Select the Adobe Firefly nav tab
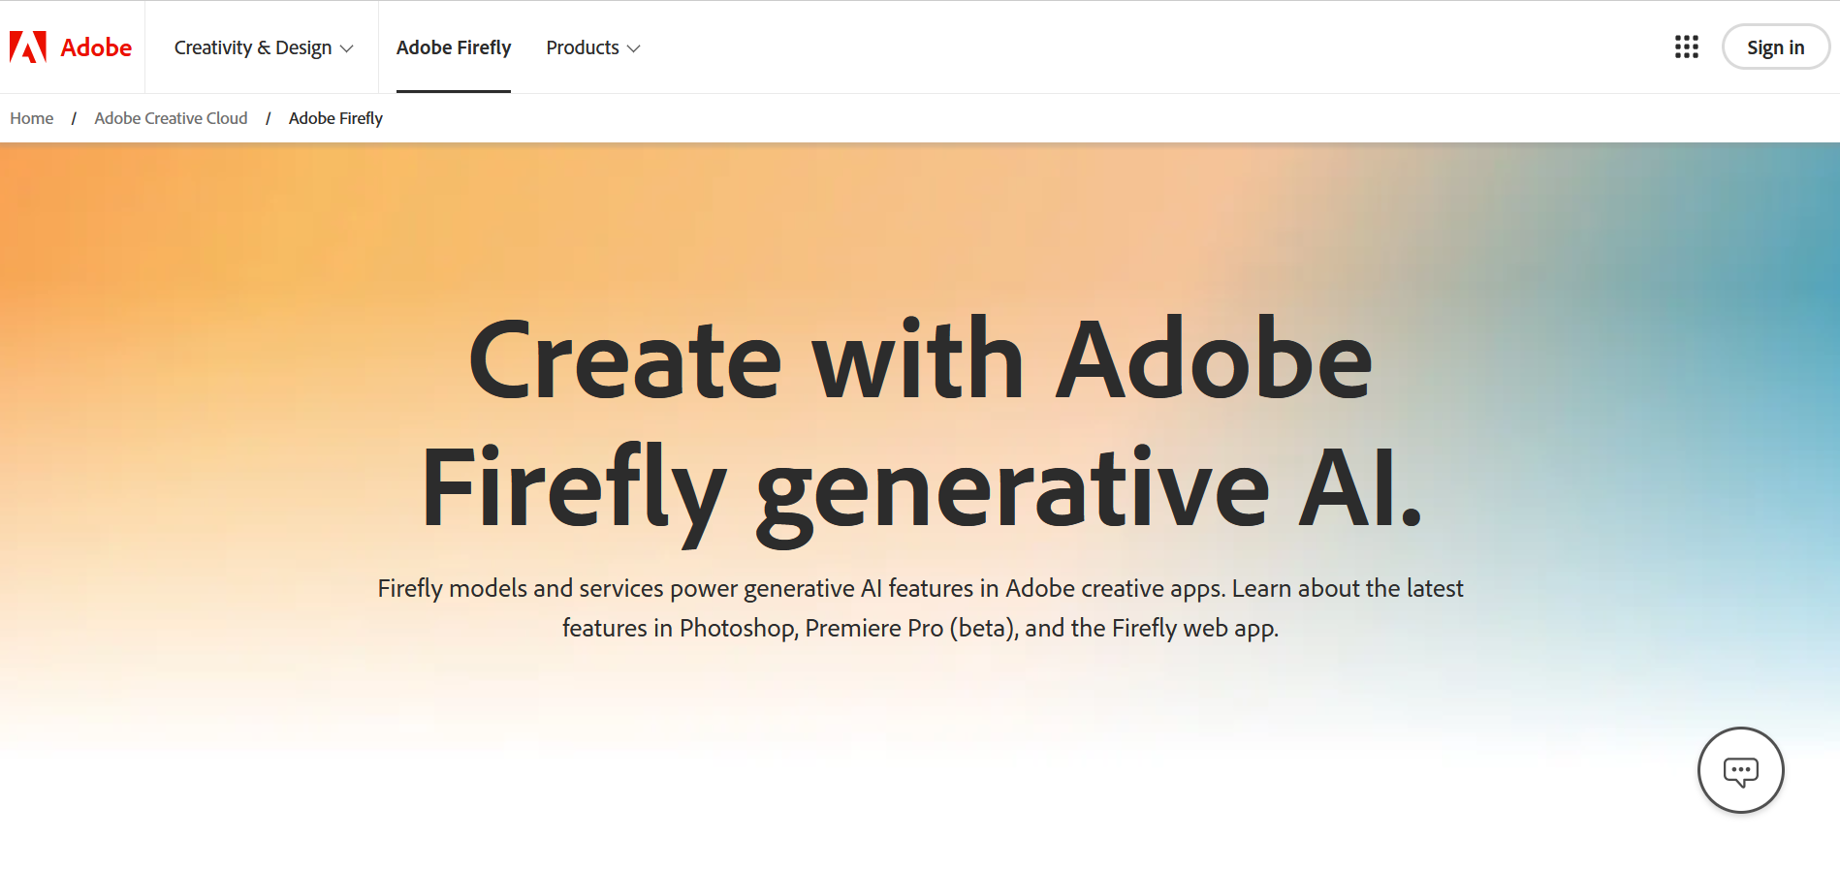The image size is (1840, 869). [x=453, y=47]
